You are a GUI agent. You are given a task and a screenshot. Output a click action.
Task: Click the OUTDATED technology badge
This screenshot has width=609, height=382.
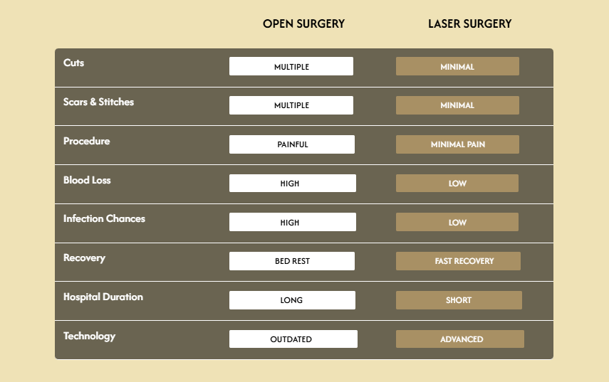(293, 339)
